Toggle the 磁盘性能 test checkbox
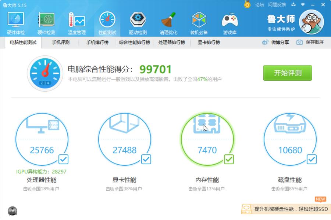 pos(312,159)
